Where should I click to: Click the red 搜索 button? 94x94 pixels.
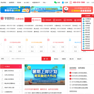click(x=46, y=59)
